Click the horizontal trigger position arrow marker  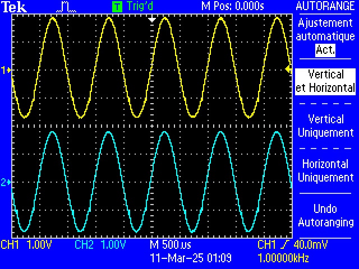click(x=152, y=19)
